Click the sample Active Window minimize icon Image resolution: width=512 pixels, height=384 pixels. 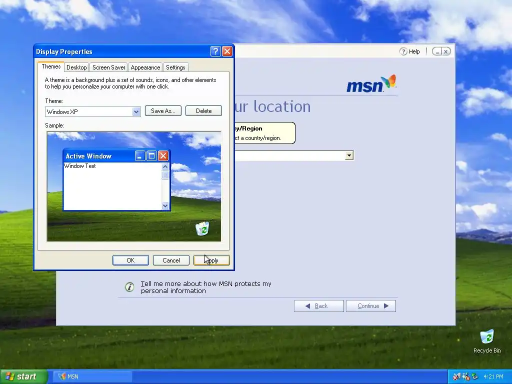(140, 156)
